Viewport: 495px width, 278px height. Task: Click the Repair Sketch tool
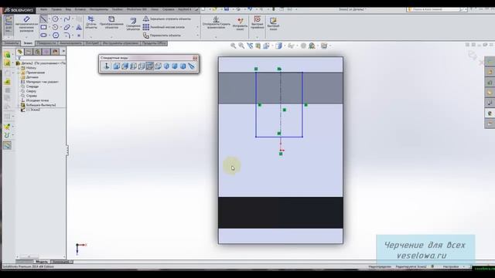click(x=240, y=24)
